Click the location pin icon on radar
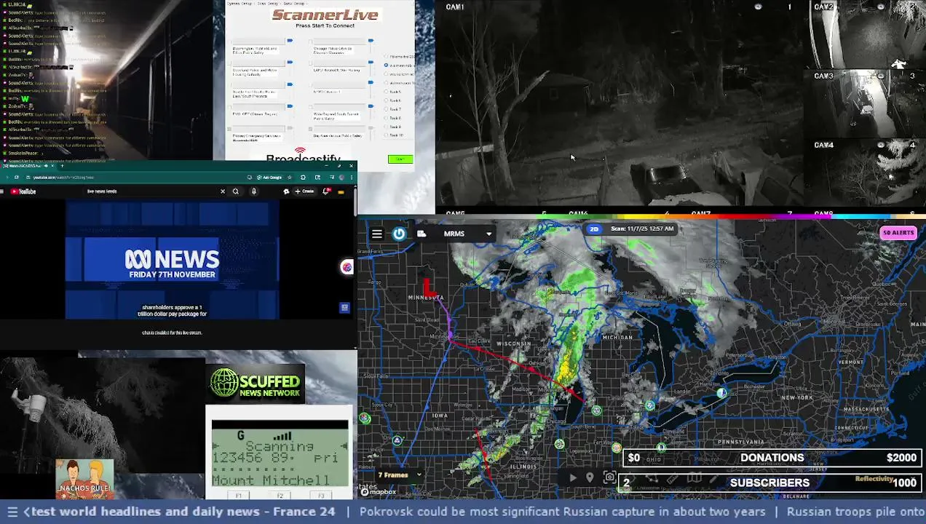926x524 pixels. (x=590, y=477)
